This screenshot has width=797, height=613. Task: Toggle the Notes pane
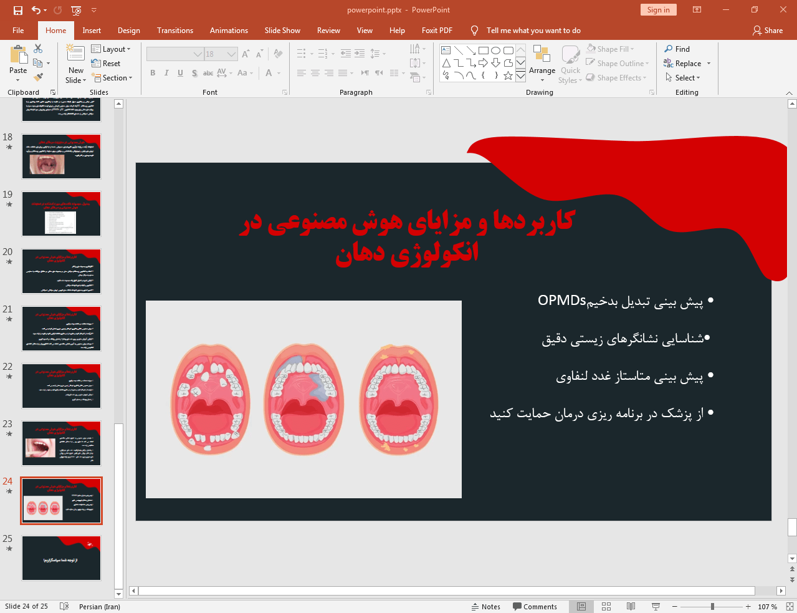point(485,606)
